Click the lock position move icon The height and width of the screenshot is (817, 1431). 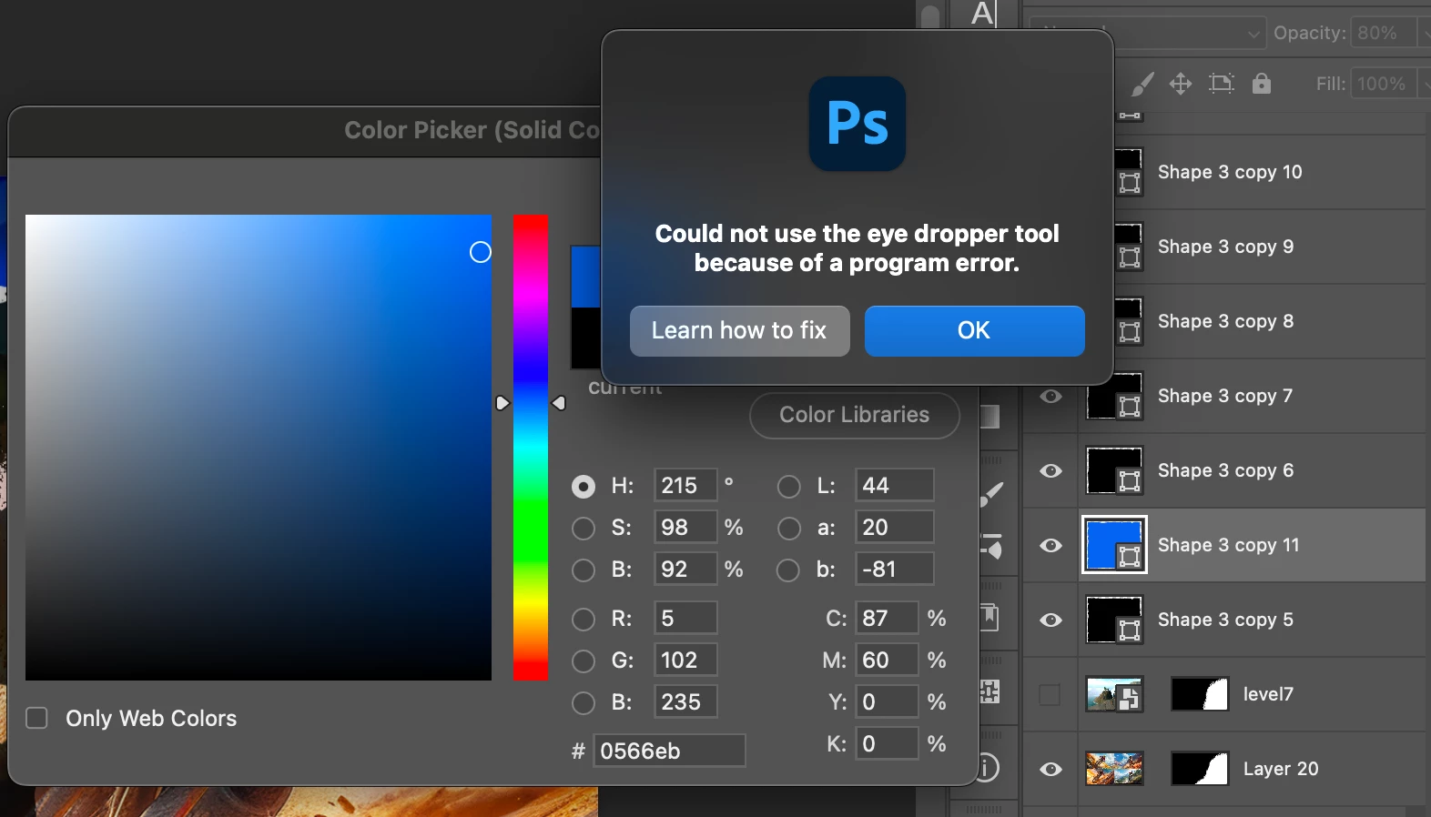1181,84
